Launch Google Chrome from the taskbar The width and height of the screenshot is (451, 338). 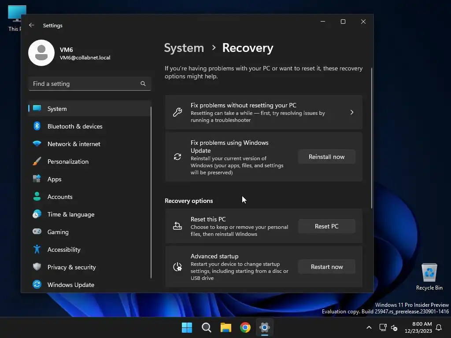[x=245, y=327]
